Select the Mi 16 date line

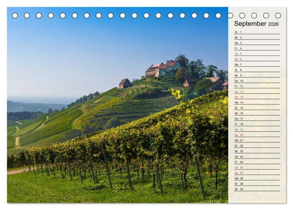(x=257, y=113)
